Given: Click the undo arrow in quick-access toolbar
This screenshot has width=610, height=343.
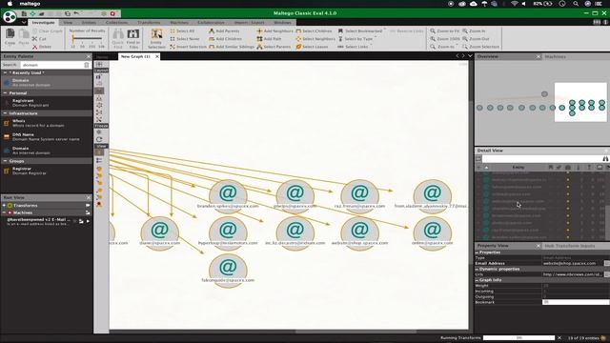Looking at the screenshot, I should click(76, 13).
